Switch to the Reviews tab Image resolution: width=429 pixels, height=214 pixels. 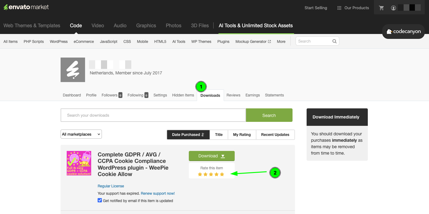(233, 95)
